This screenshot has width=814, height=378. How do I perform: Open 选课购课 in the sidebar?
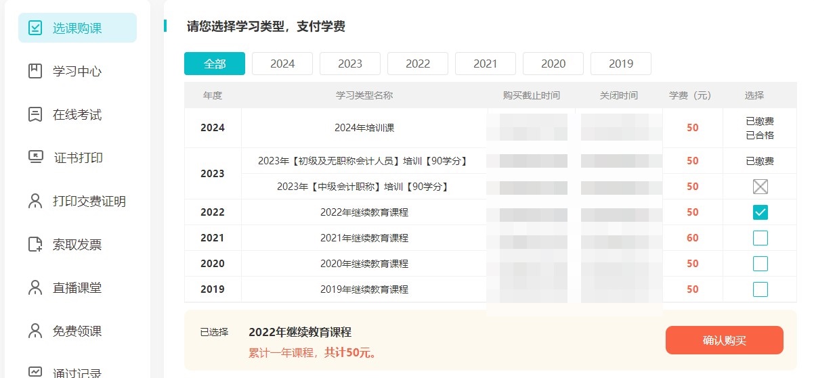(77, 28)
